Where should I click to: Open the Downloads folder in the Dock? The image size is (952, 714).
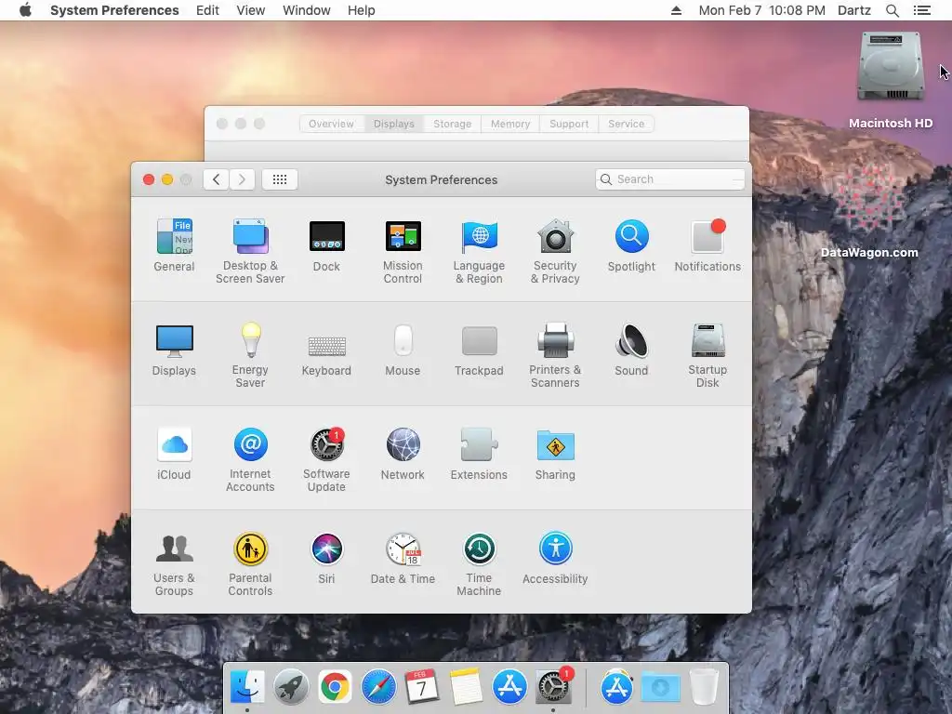(x=660, y=687)
